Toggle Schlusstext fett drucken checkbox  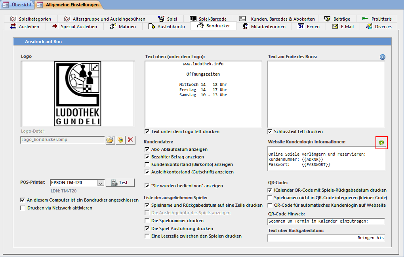point(270,131)
